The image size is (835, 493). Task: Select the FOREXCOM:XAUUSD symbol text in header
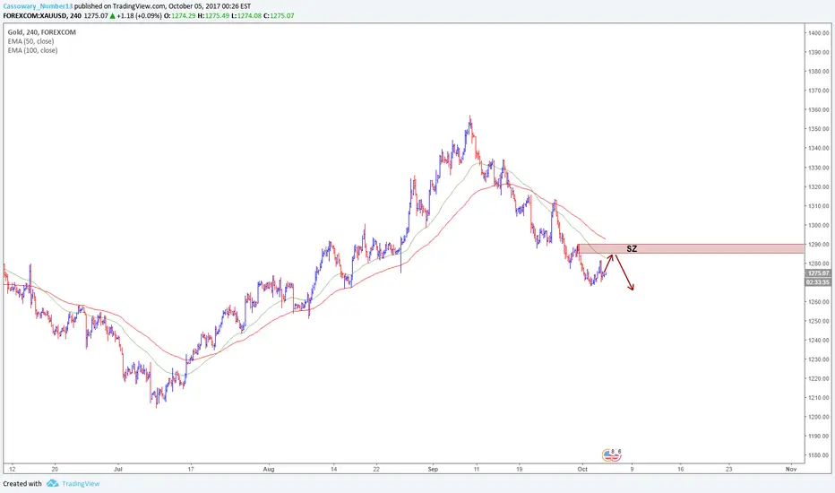[35, 16]
